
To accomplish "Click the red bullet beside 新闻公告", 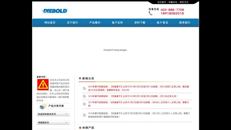I will (x=80, y=78).
